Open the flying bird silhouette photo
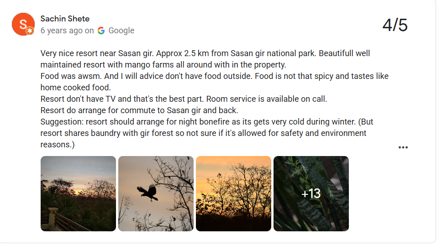Viewport: 437px width, 245px height. 156,193
